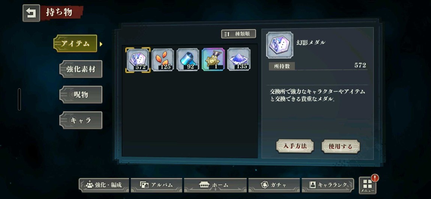Change sort order with 種類順 button
This screenshot has width=431, height=199.
click(239, 34)
